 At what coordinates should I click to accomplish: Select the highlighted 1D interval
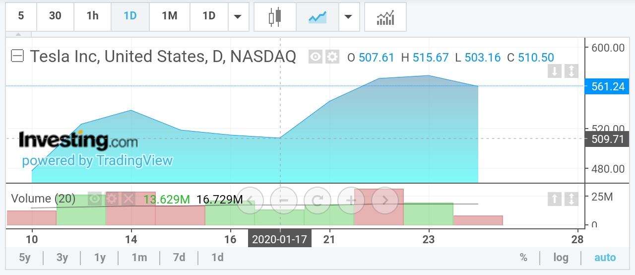pos(130,16)
